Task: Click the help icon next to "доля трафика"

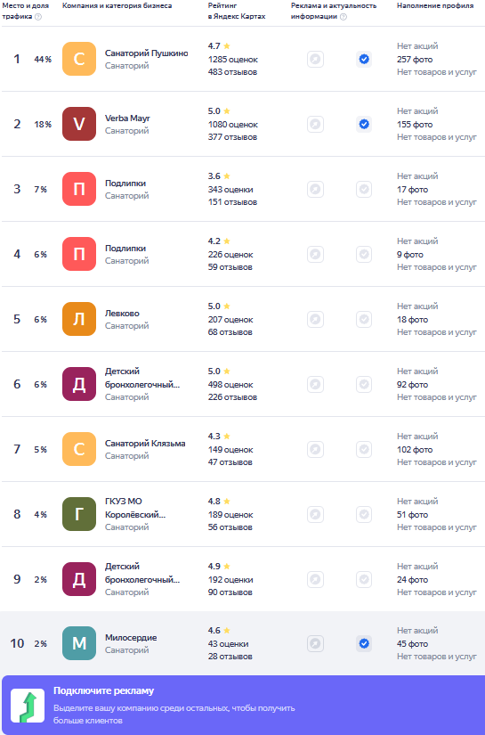Action: pos(38,17)
